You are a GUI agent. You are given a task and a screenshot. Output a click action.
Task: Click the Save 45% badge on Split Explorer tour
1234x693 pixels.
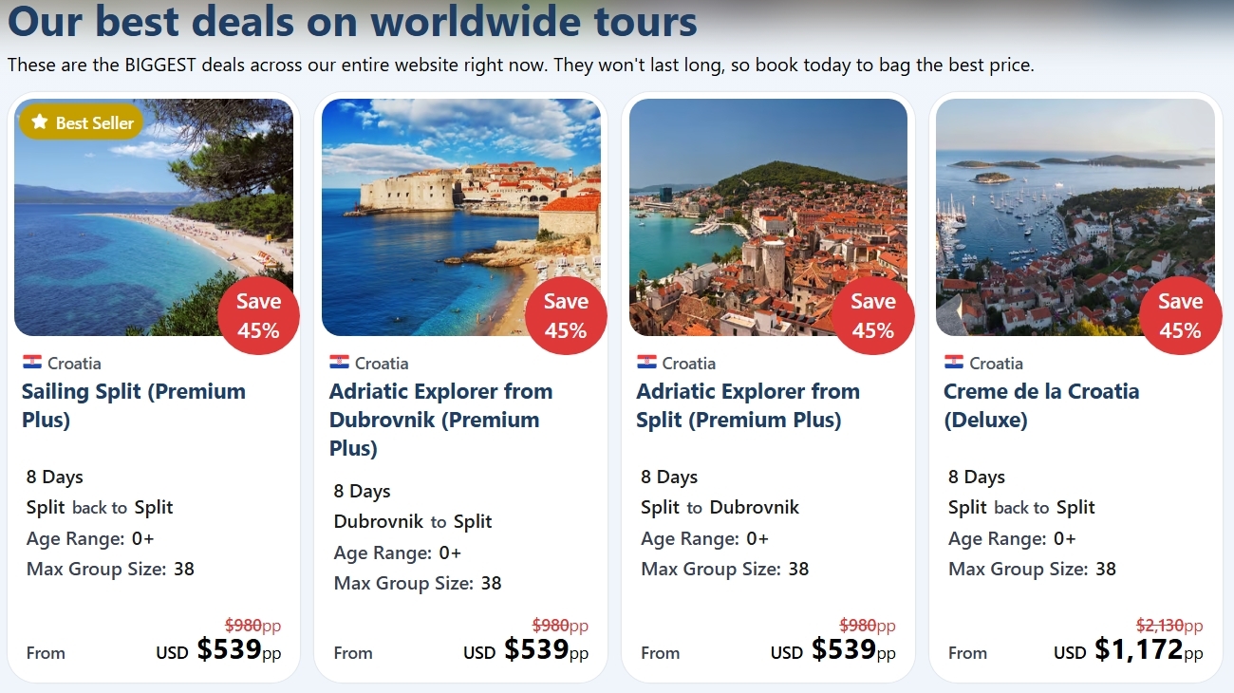[872, 315]
